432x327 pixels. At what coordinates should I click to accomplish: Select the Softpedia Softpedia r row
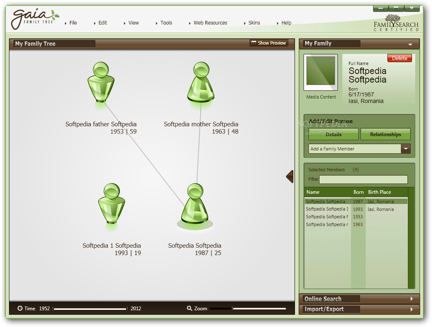point(356,224)
